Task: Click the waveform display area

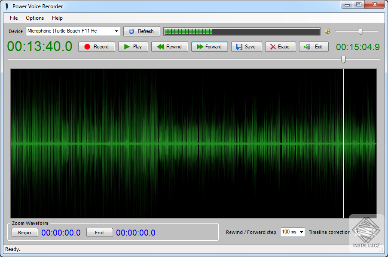Action: 193,143
